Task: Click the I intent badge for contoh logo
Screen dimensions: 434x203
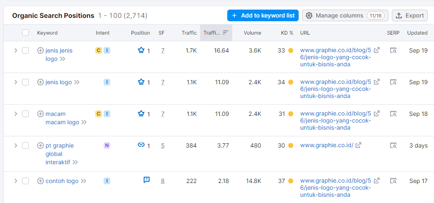Action: (x=107, y=181)
